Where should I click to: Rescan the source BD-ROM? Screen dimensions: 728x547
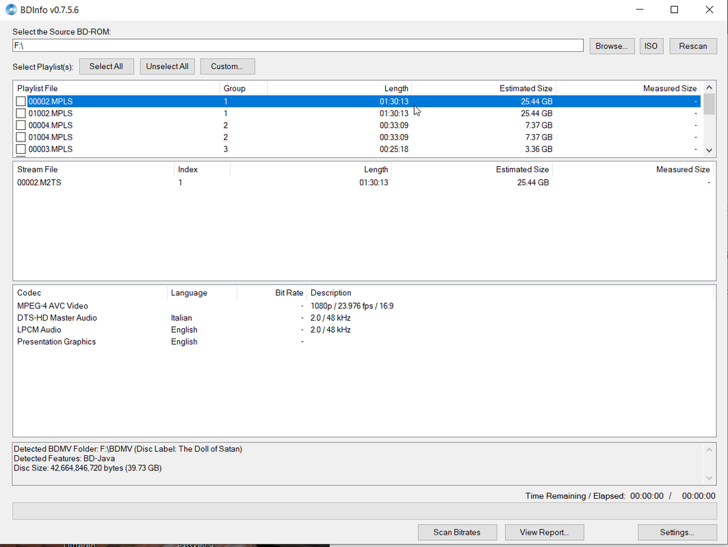pyautogui.click(x=692, y=46)
